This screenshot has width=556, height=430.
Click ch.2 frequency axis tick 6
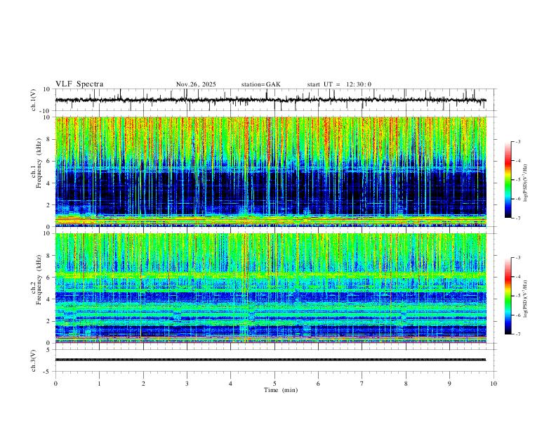click(x=49, y=277)
